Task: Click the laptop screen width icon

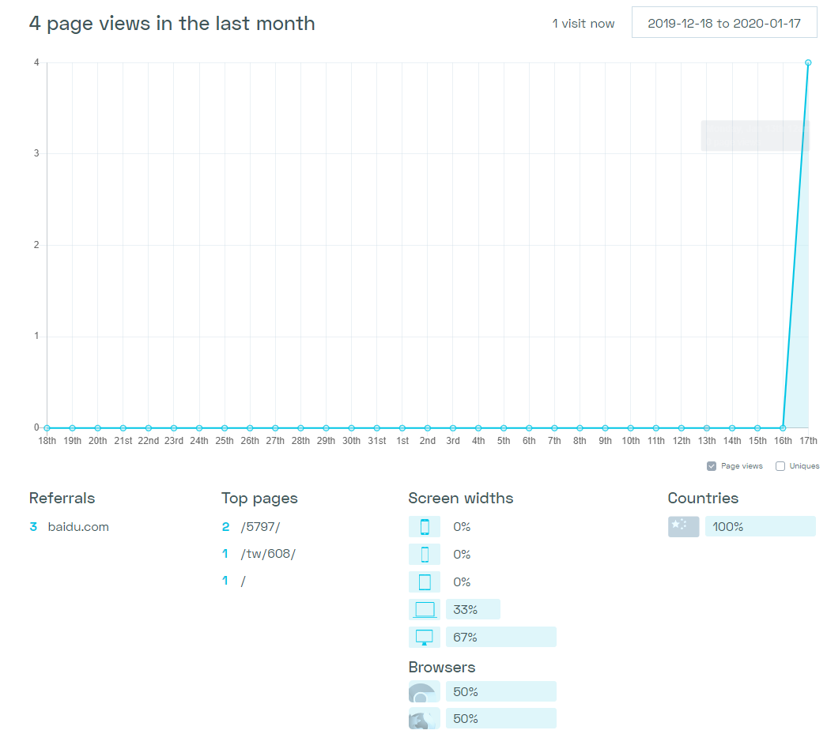Action: pyautogui.click(x=425, y=609)
